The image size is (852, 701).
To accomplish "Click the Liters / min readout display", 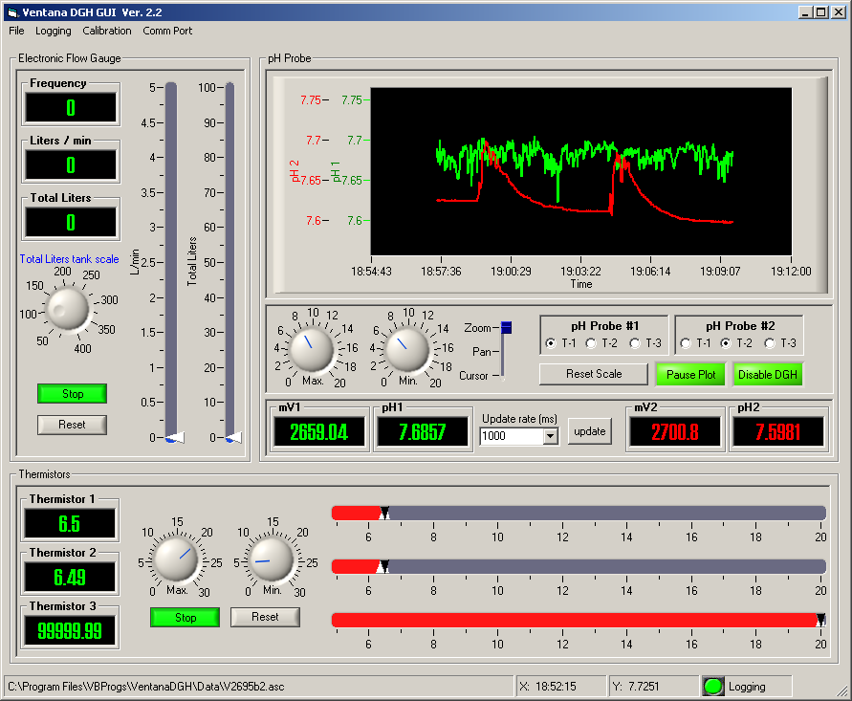I will (71, 164).
